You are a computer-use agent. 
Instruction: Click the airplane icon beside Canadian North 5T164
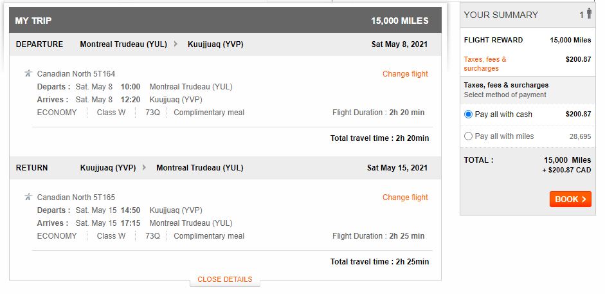(28, 73)
